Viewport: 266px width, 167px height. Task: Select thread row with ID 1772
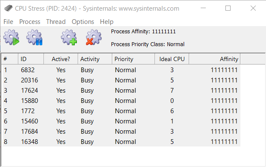click(121, 111)
